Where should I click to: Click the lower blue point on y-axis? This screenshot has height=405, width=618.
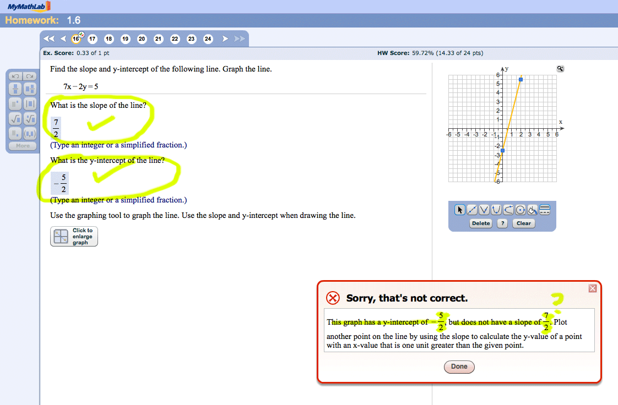click(502, 151)
